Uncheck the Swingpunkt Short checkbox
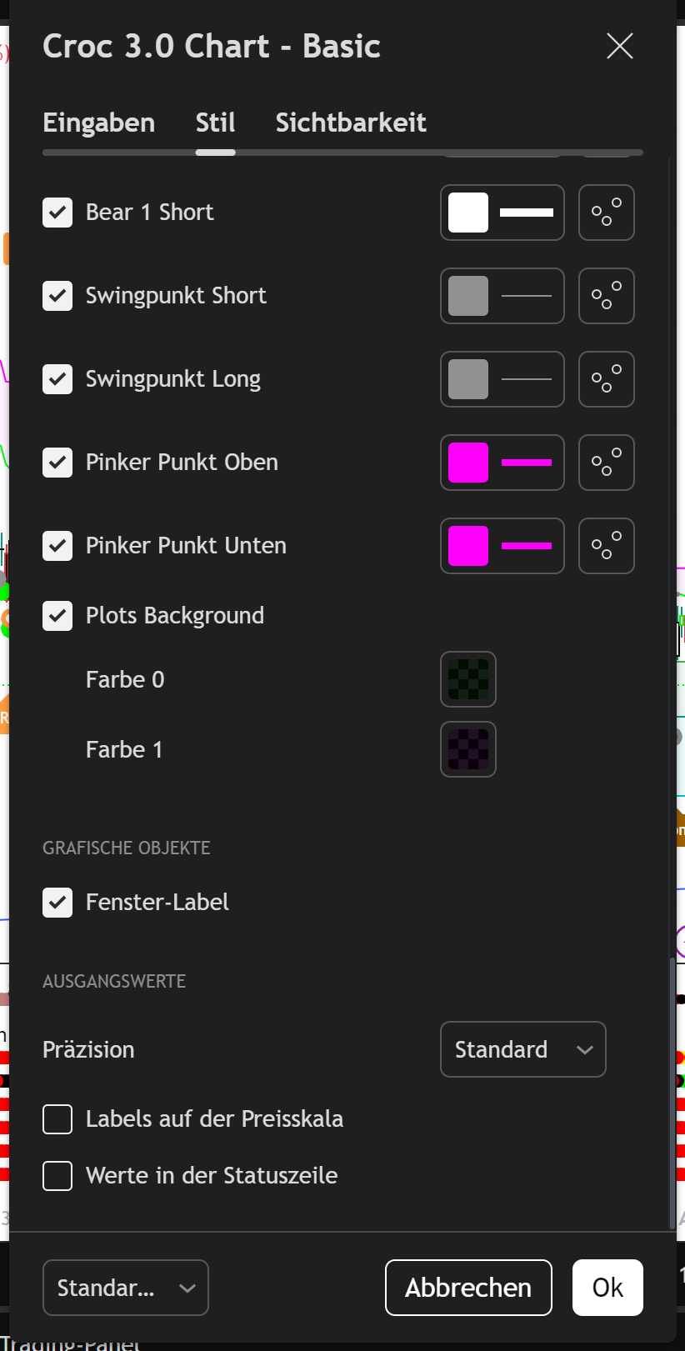The image size is (685, 1351). pyautogui.click(x=57, y=296)
